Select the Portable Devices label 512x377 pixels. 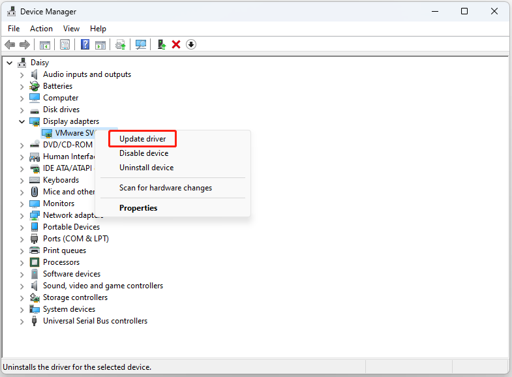71,227
